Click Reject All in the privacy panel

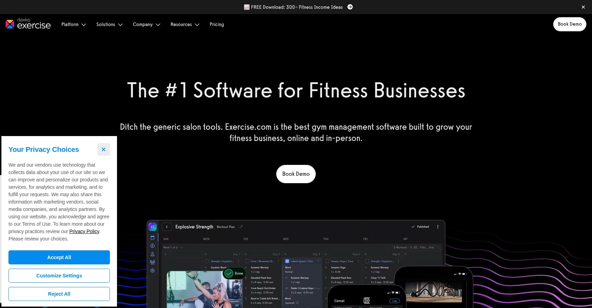click(x=59, y=294)
